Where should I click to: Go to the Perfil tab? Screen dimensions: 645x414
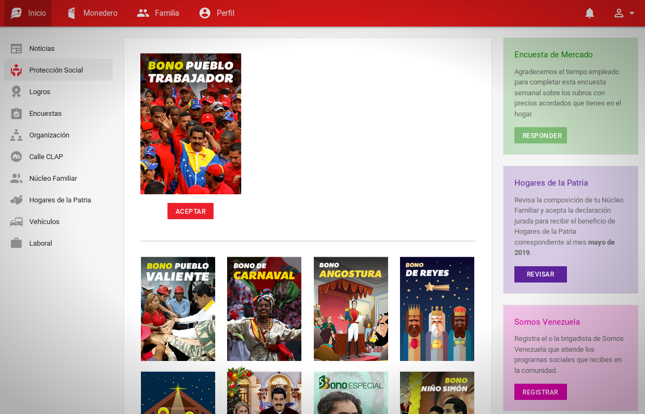[216, 13]
